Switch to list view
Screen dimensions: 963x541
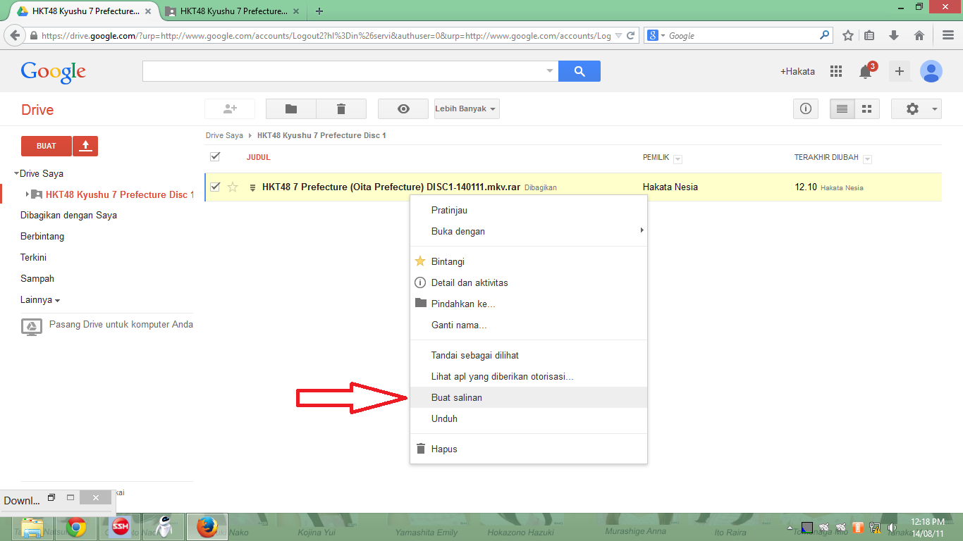tap(842, 109)
